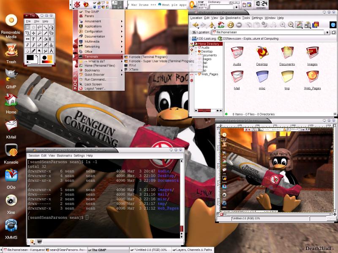Choose Konsole (Terminal Program) from Terminals submenu
338x253 pixels.
tap(148, 57)
